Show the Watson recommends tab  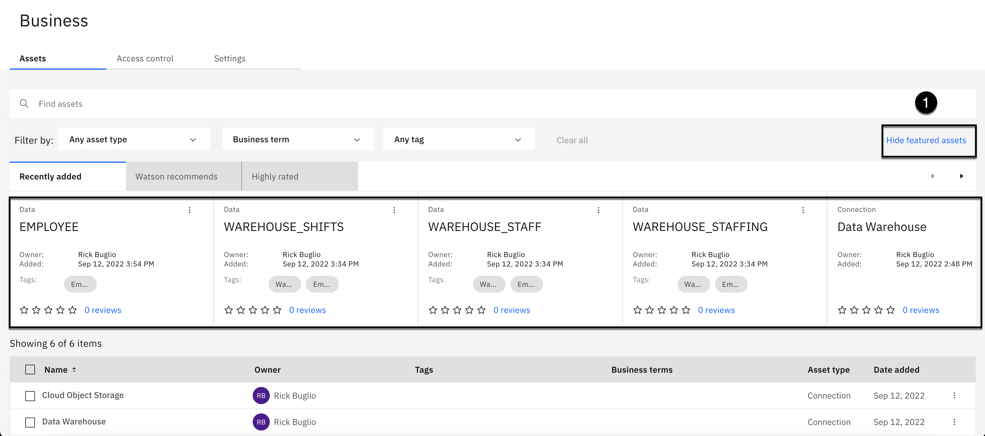176,176
